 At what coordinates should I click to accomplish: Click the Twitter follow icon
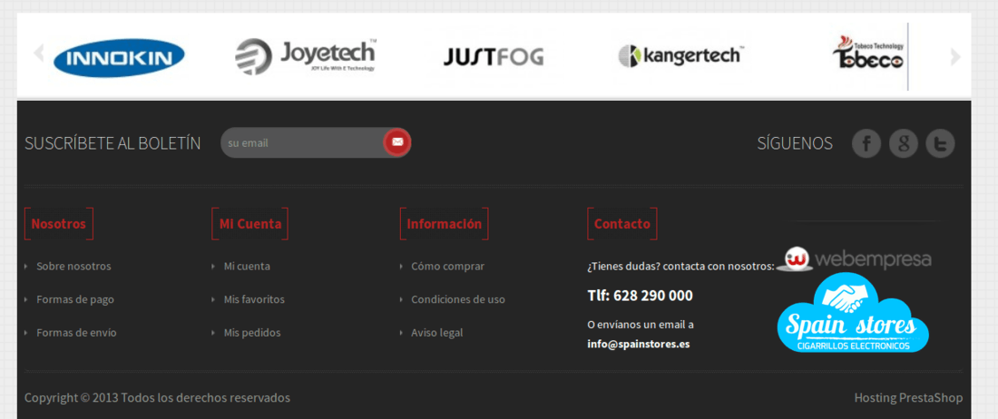pyautogui.click(x=940, y=143)
